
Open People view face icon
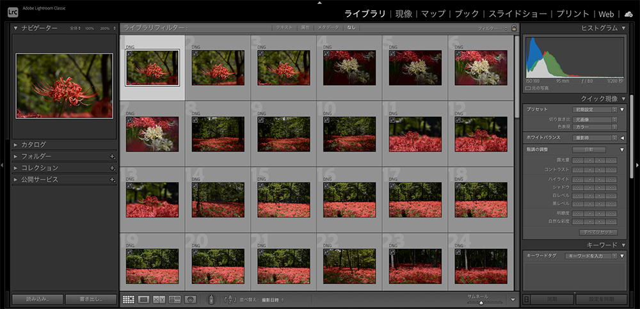(190, 299)
